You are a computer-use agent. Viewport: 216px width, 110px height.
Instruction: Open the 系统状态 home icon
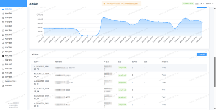click(3, 9)
